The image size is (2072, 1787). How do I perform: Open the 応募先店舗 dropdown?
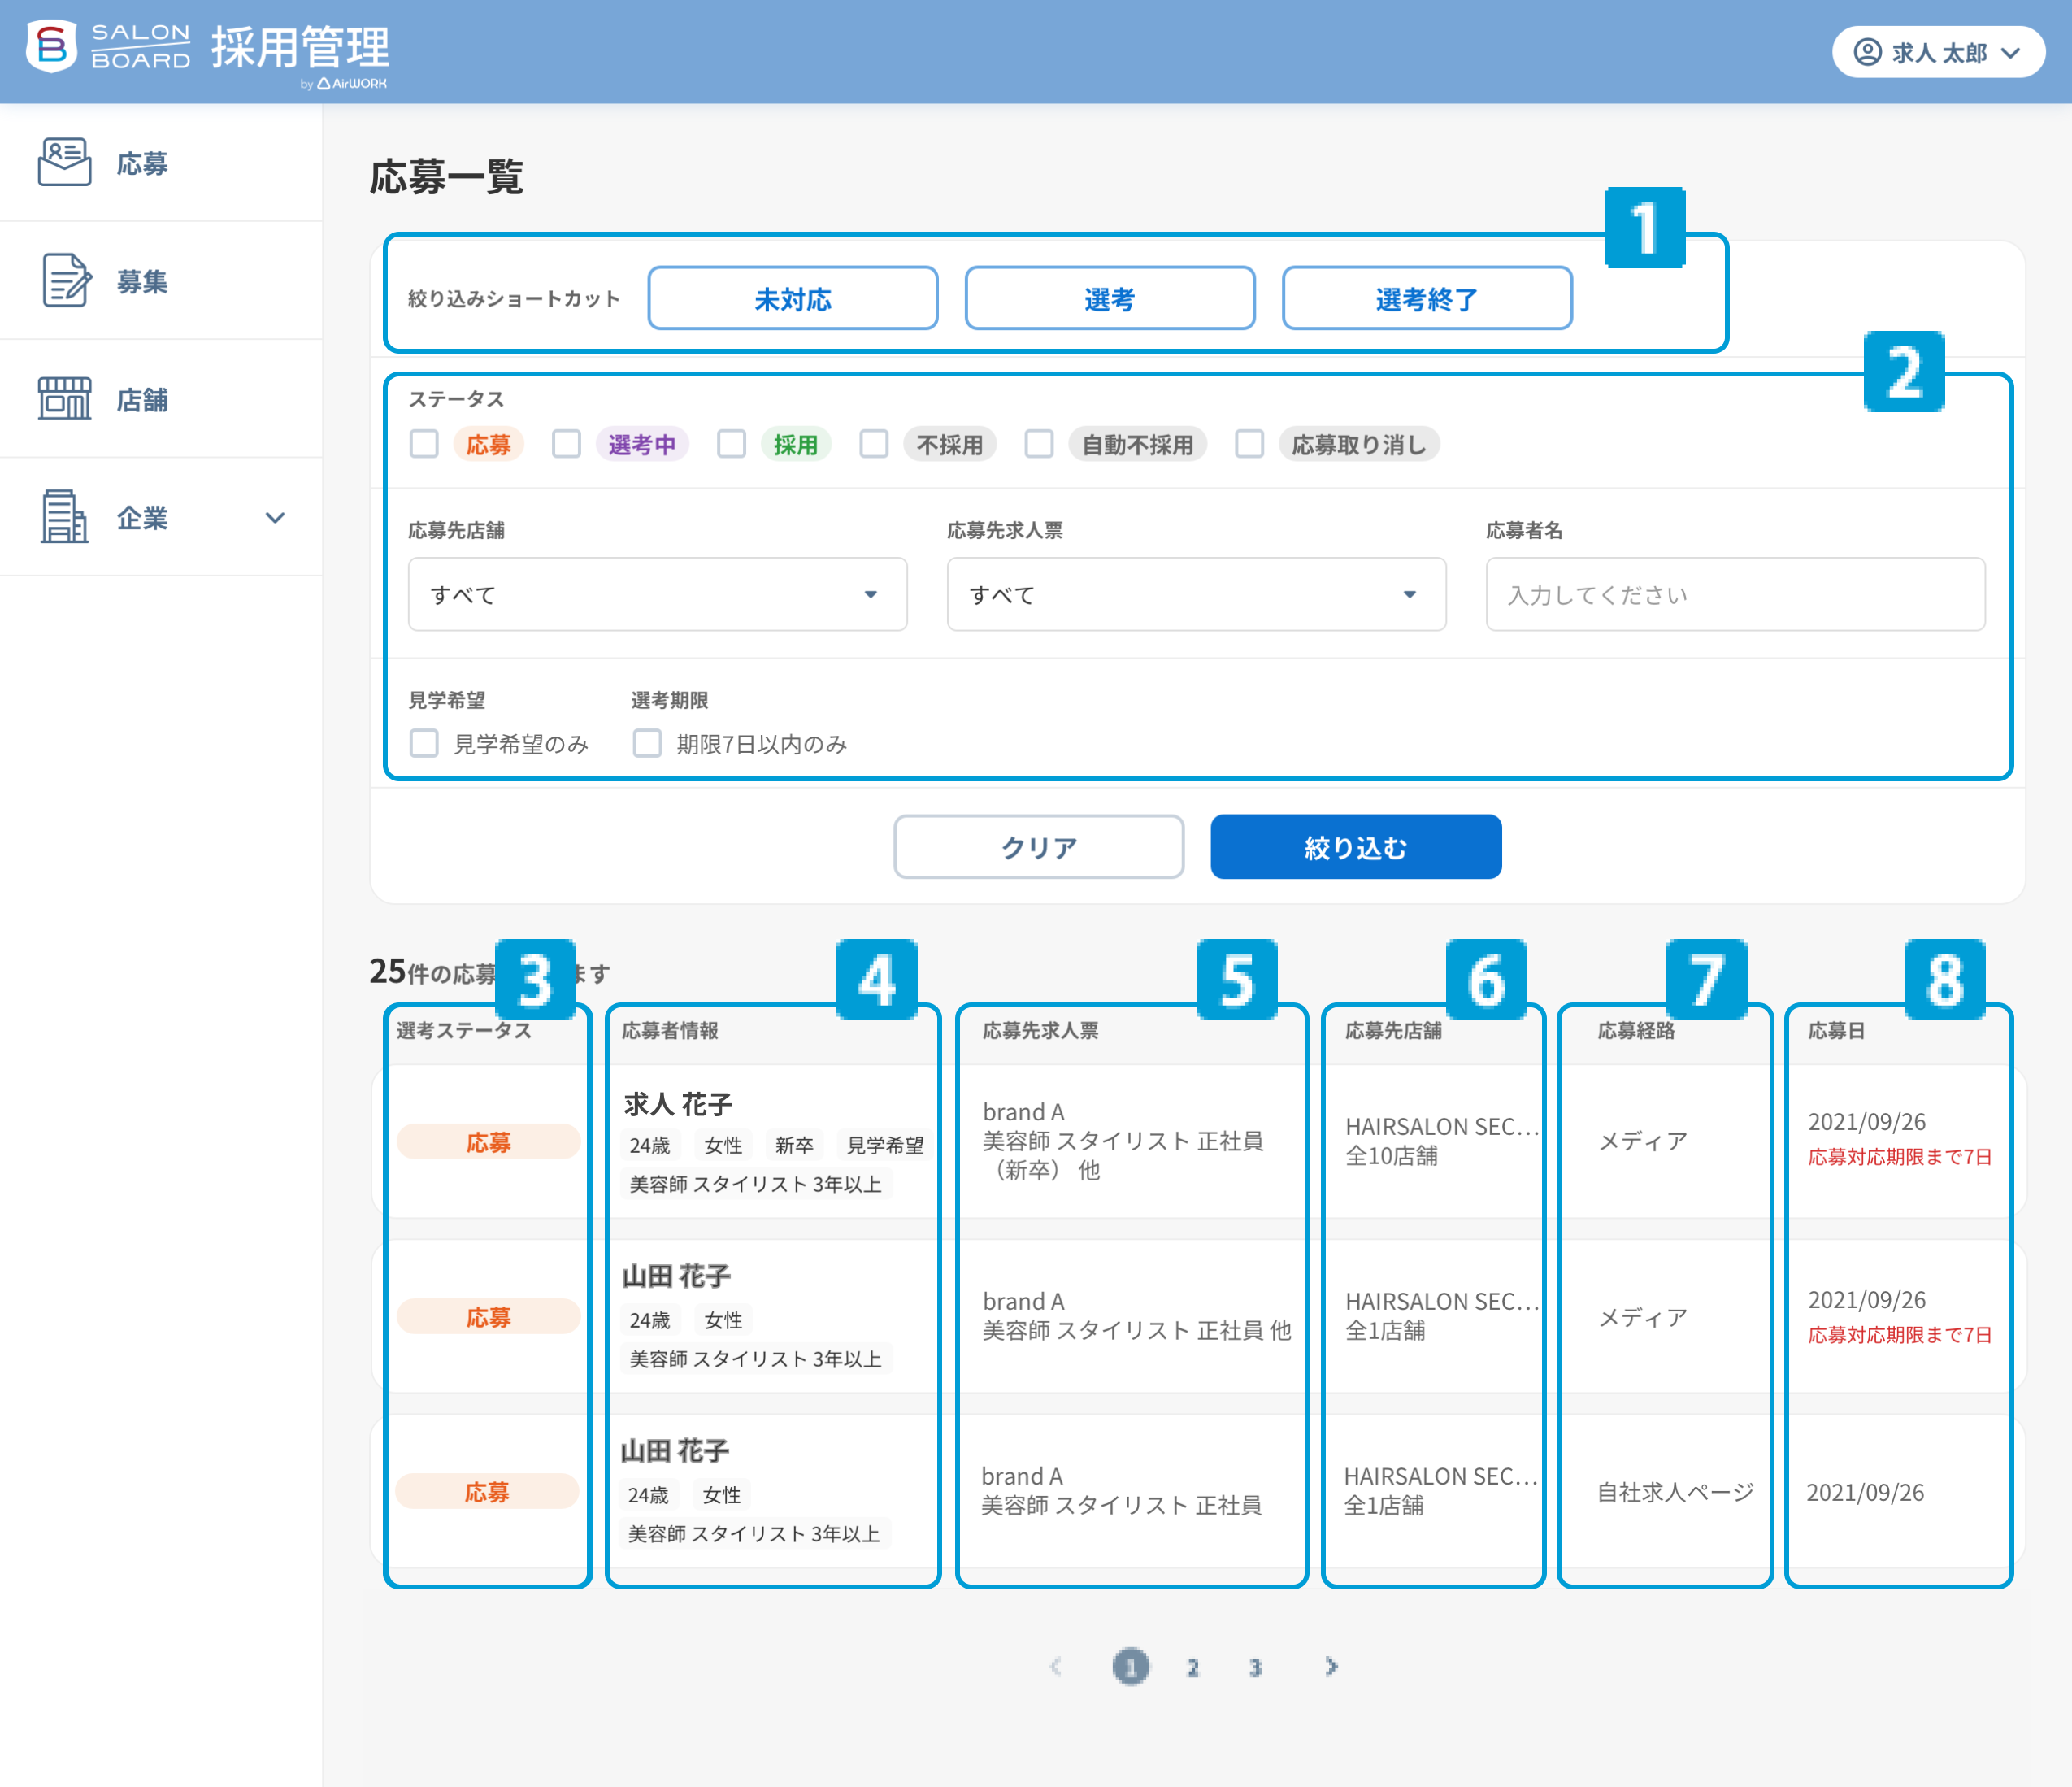(657, 594)
